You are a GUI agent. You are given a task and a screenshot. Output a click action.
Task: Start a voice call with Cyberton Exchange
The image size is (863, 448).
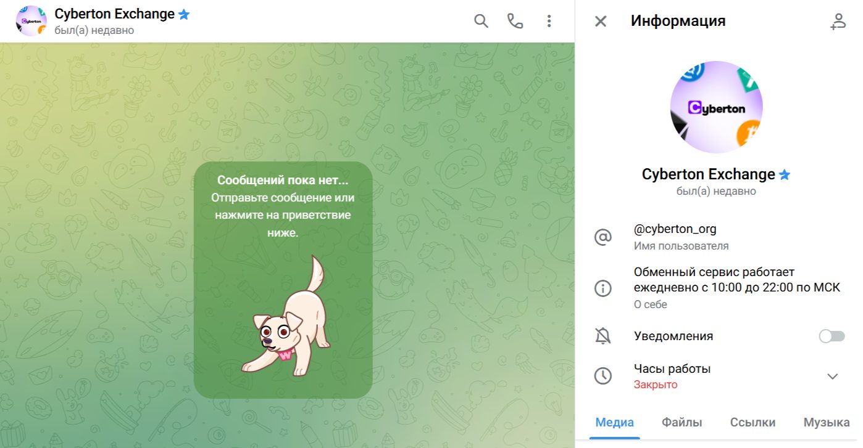click(515, 21)
